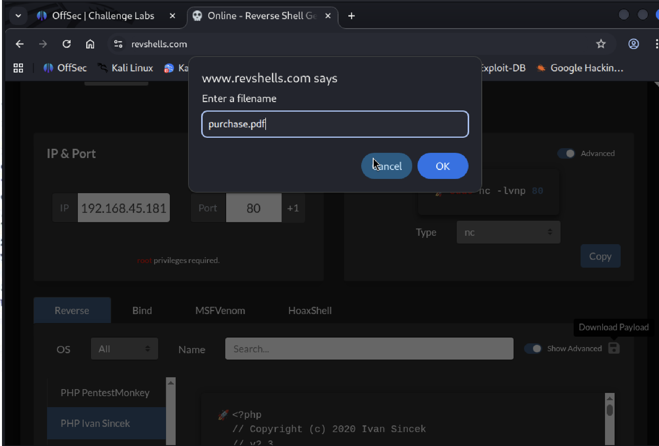
Task: Open the listener Type nc dropdown
Action: [508, 232]
